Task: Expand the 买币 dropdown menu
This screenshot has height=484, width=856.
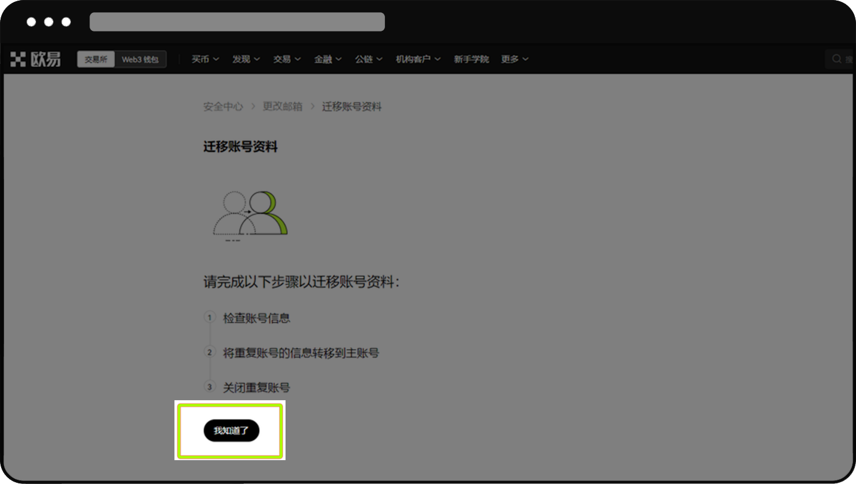Action: tap(205, 59)
